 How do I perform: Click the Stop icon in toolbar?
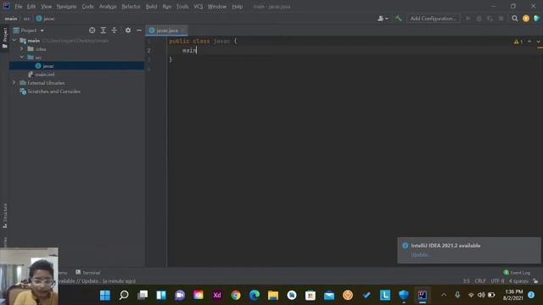point(501,19)
